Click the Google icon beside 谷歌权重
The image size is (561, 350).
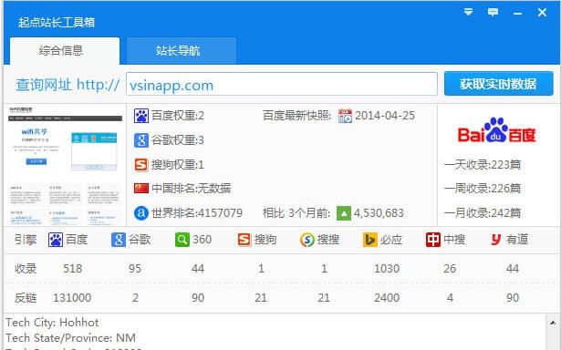tap(141, 140)
